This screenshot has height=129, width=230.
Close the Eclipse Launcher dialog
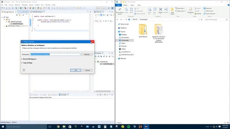click(92, 42)
